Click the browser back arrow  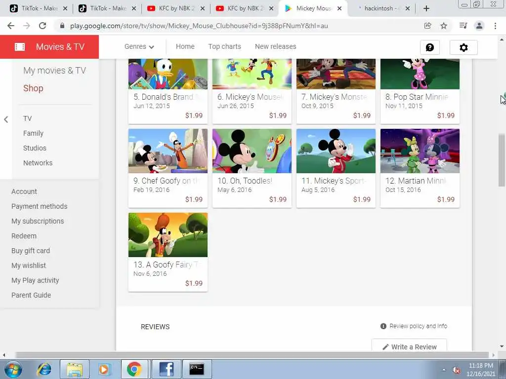[x=11, y=26]
